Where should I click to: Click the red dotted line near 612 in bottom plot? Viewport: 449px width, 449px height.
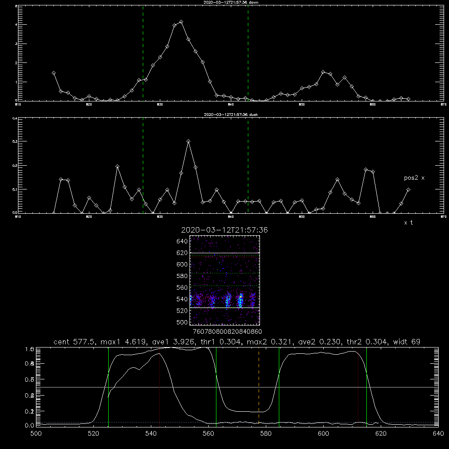click(x=358, y=388)
